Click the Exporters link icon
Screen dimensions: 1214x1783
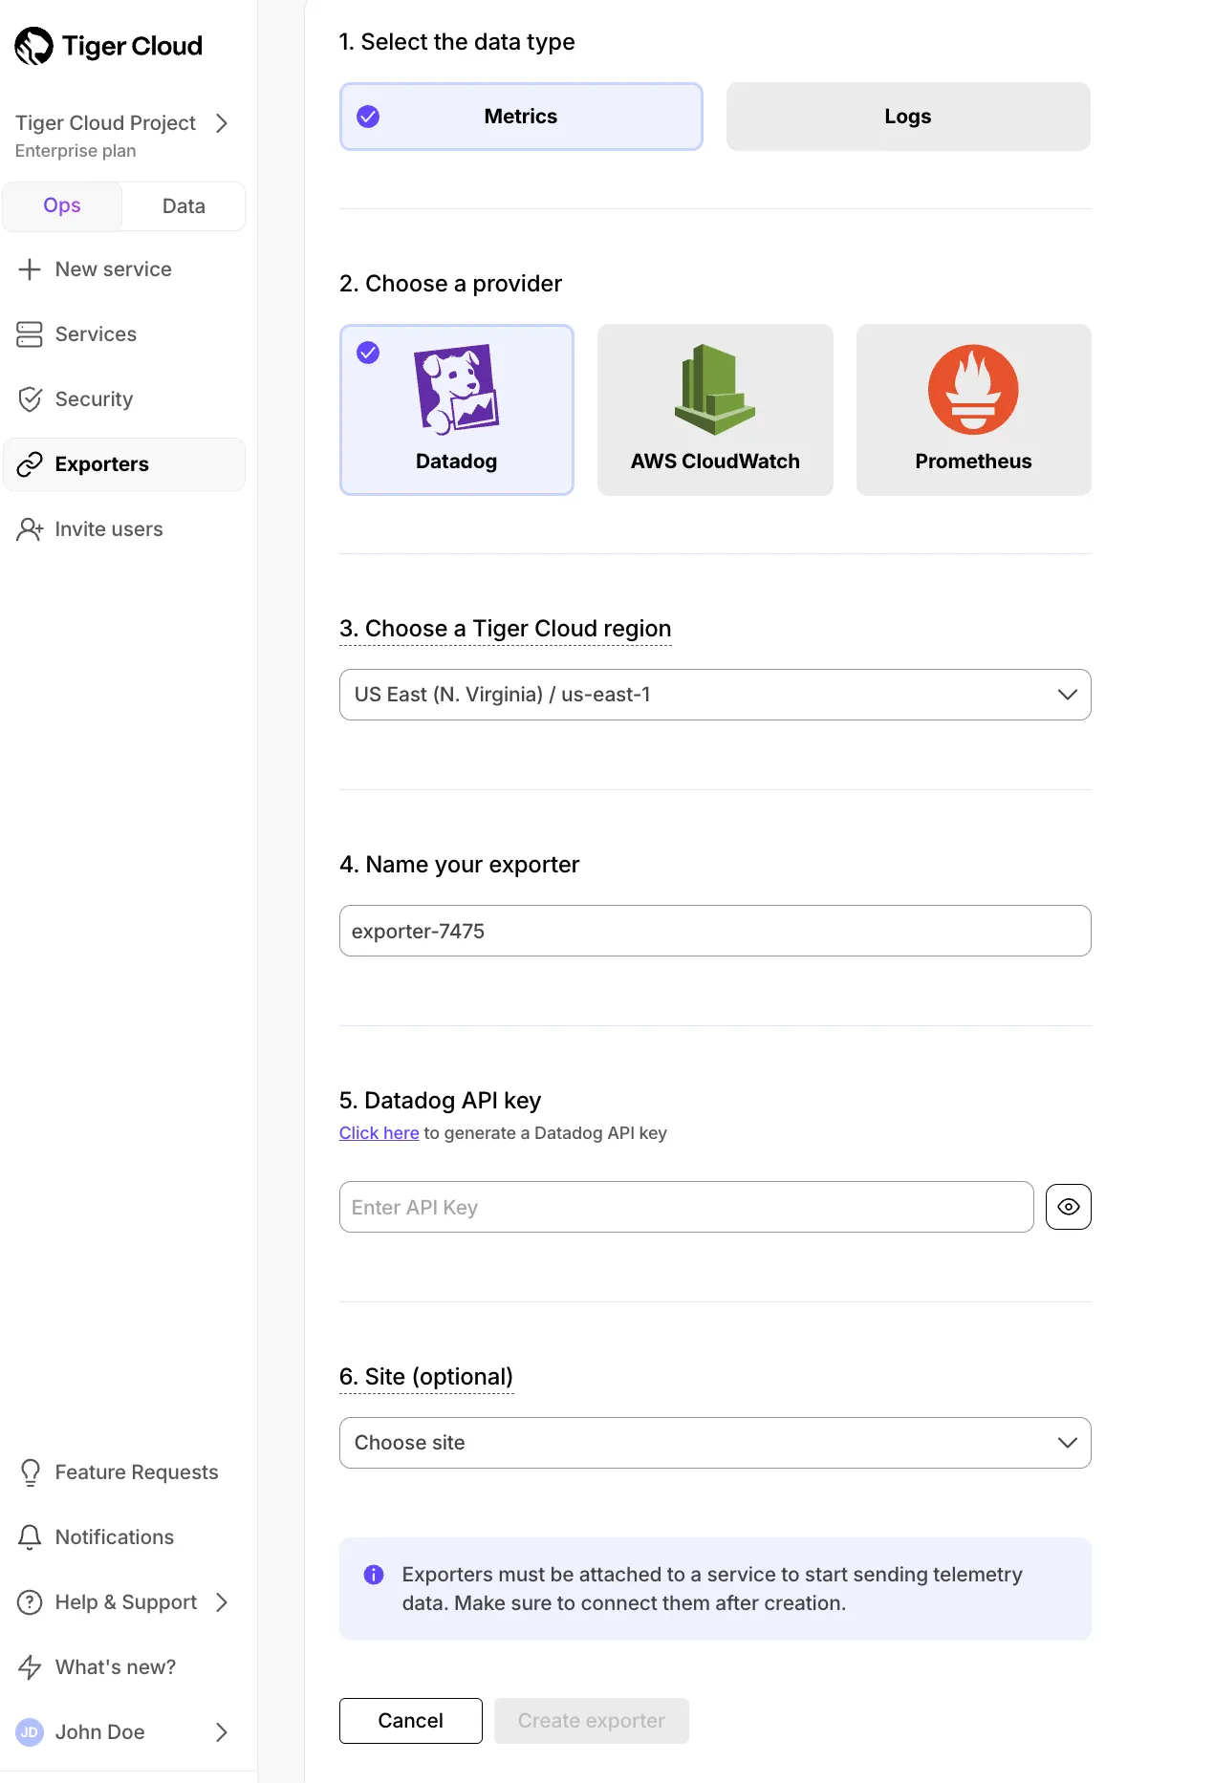pyautogui.click(x=30, y=464)
